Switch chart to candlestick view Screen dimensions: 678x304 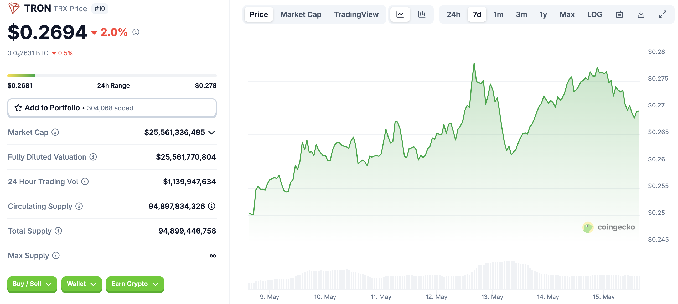[x=421, y=14]
